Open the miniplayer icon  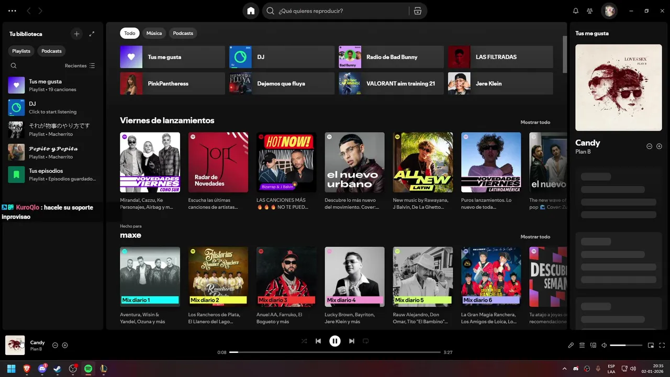[651, 345]
